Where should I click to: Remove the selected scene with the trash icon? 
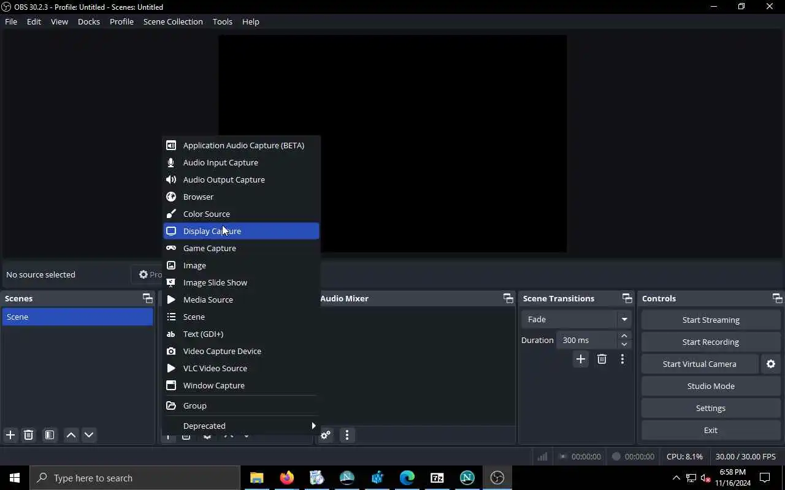[x=28, y=435]
